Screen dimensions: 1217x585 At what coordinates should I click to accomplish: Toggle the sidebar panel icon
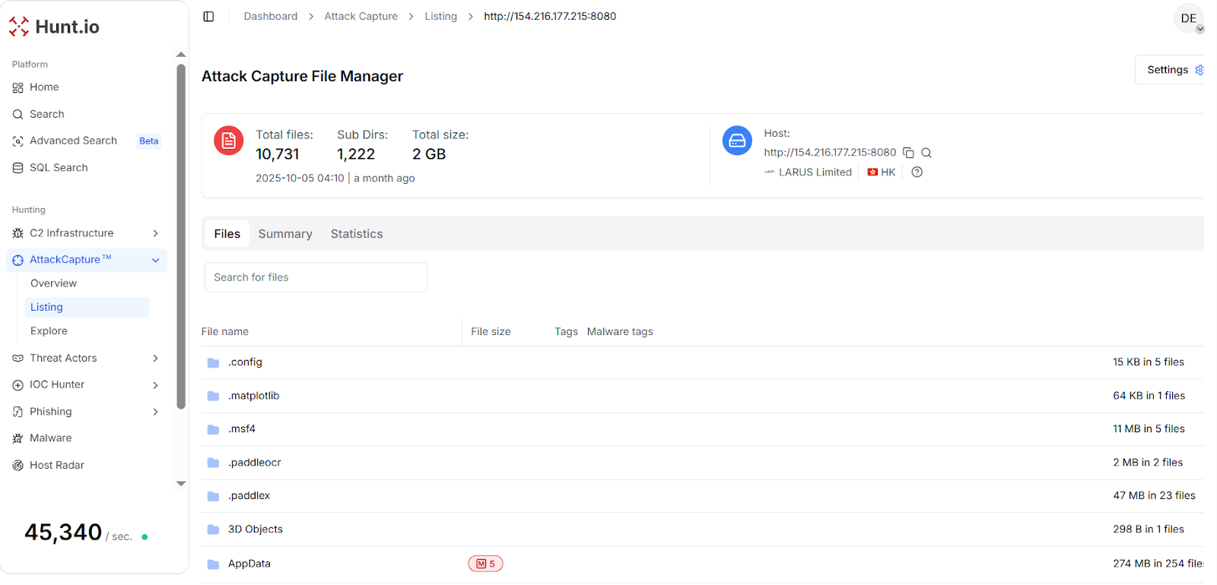pyautogui.click(x=208, y=17)
